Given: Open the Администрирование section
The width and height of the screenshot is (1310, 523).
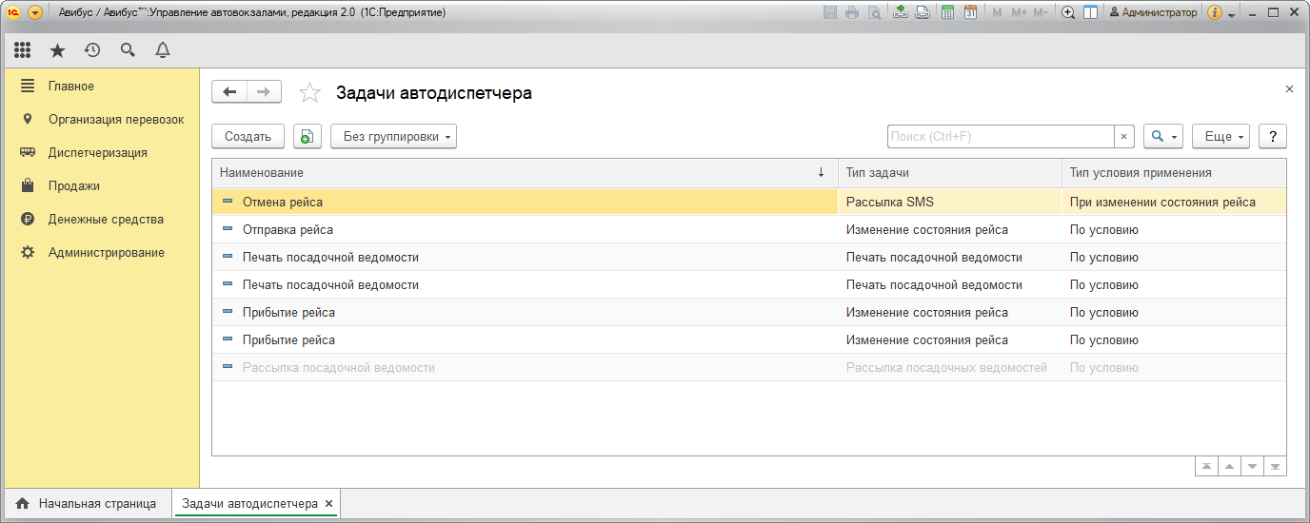Looking at the screenshot, I should point(106,252).
